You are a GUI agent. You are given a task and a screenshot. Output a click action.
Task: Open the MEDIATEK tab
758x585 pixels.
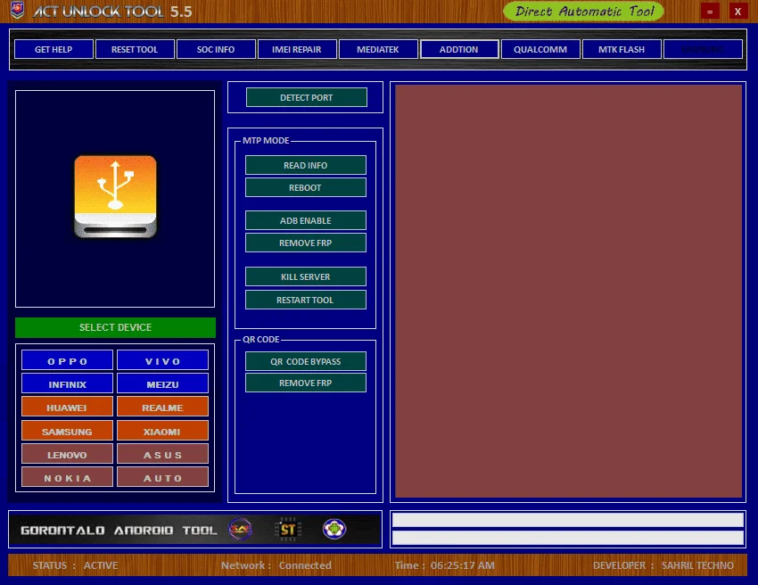tap(378, 49)
